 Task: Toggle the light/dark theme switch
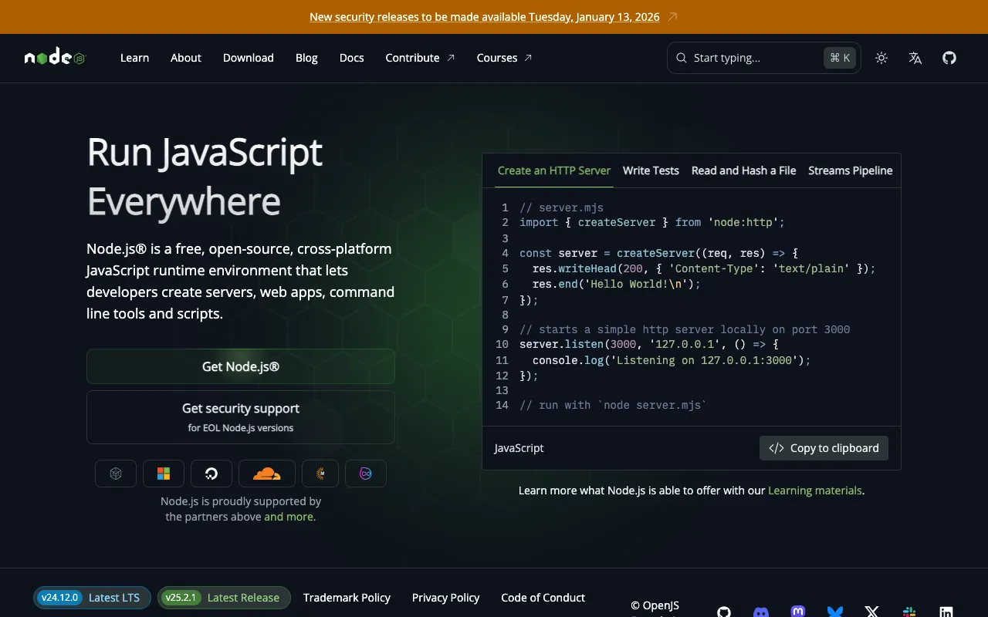(x=881, y=57)
